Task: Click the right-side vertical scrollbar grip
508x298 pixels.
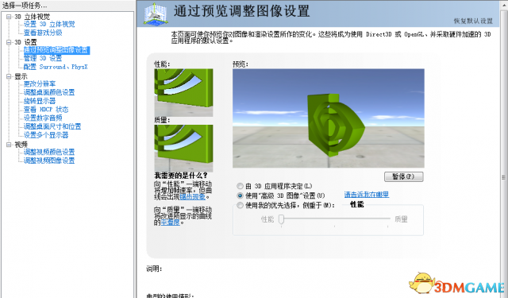Action: pyautogui.click(x=503, y=177)
